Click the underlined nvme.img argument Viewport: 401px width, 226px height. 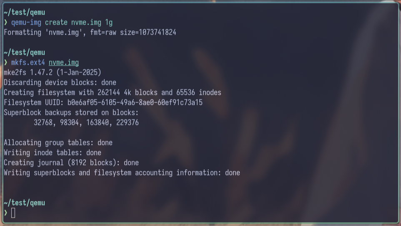(x=64, y=63)
